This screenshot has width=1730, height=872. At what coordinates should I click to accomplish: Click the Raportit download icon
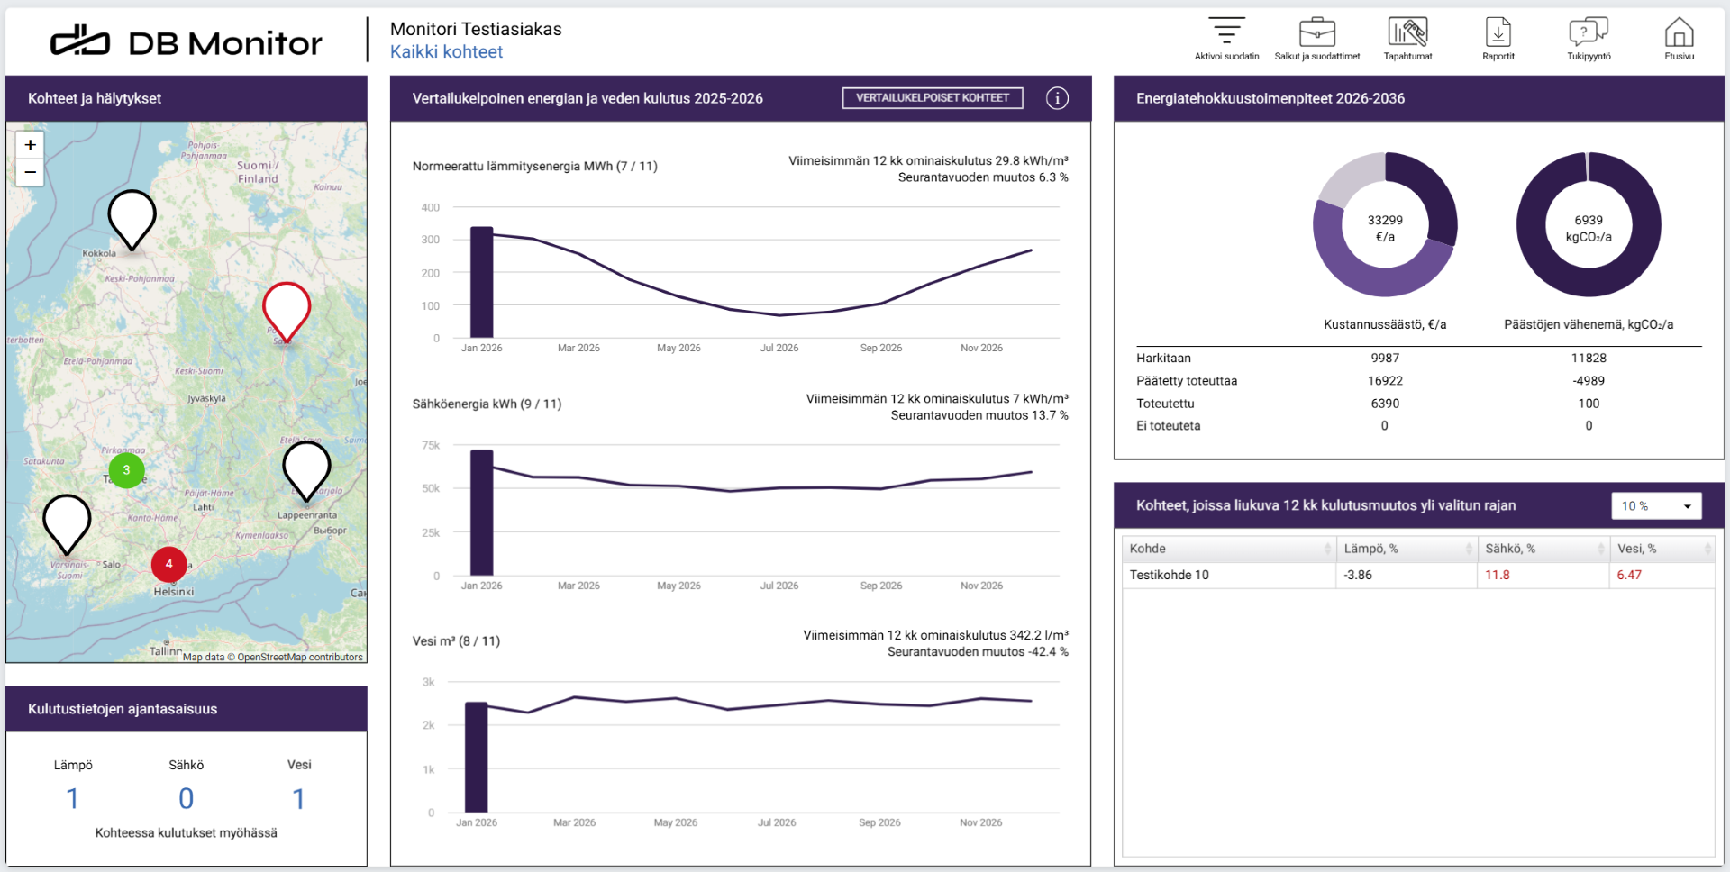tap(1498, 32)
